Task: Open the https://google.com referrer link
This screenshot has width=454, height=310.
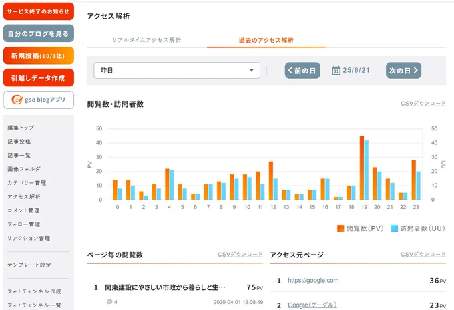Action: pyautogui.click(x=313, y=280)
